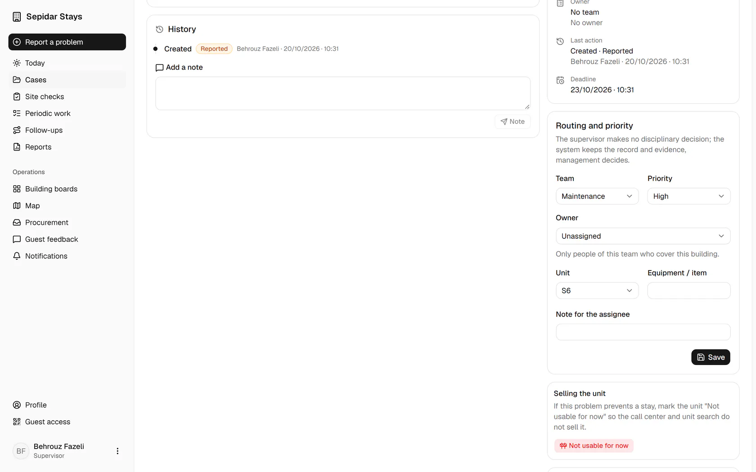Expand the Unit dropdown showing S6

pos(597,290)
